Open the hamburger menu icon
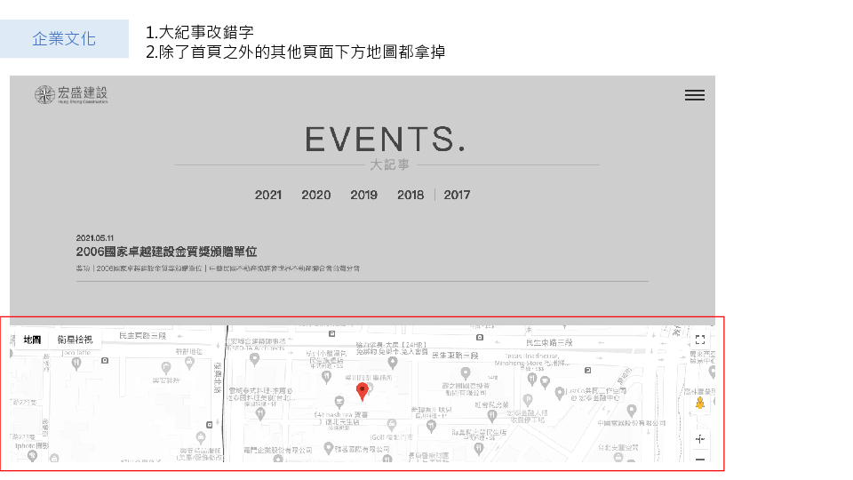This screenshot has height=480, width=853. click(x=694, y=95)
